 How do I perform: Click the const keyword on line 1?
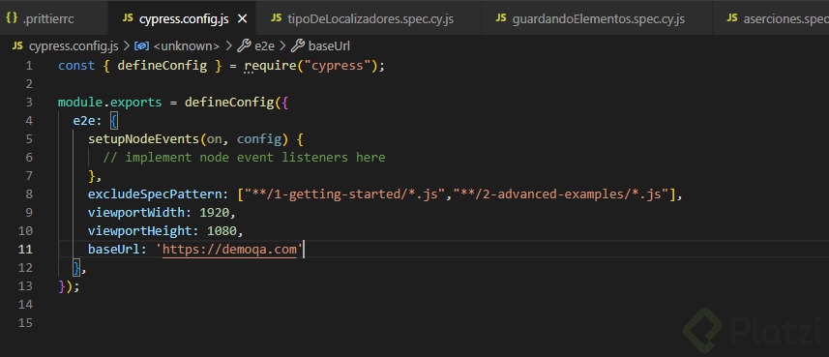pyautogui.click(x=76, y=66)
